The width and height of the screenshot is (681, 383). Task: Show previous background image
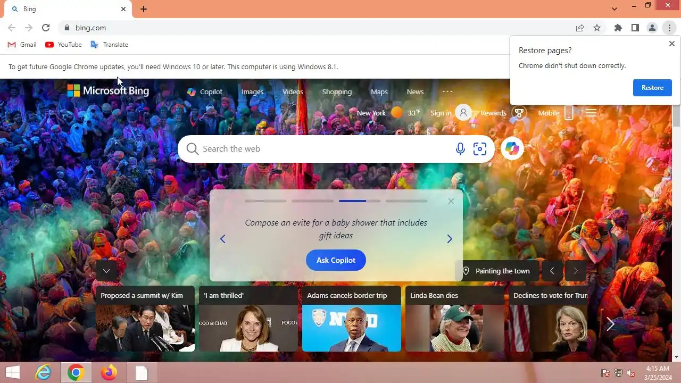pyautogui.click(x=552, y=271)
